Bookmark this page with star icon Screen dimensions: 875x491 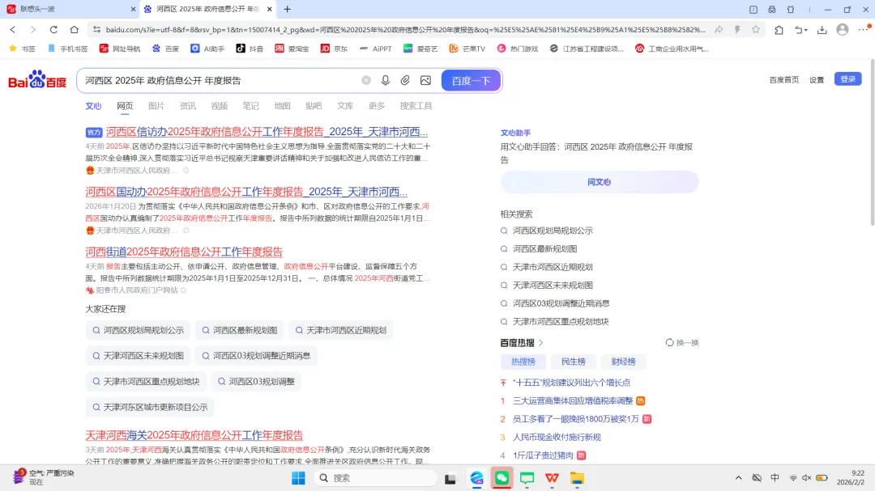coord(756,30)
